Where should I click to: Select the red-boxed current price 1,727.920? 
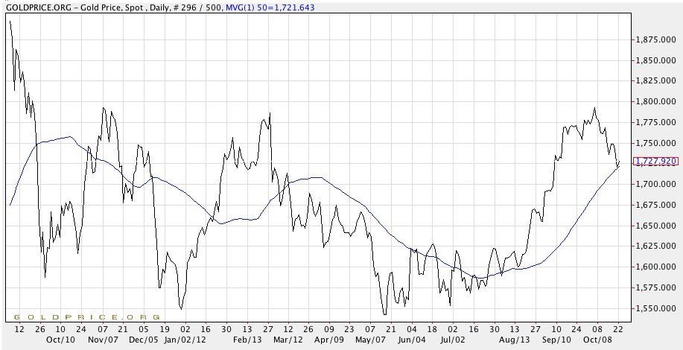[x=656, y=162]
